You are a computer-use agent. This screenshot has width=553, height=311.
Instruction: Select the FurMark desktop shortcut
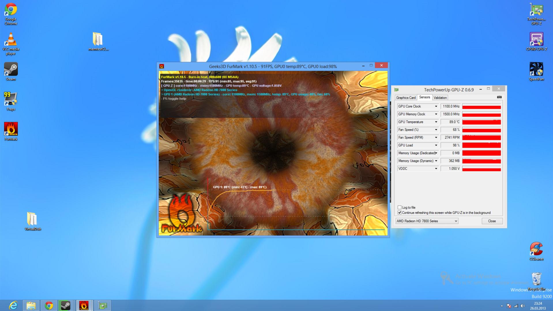[11, 131]
